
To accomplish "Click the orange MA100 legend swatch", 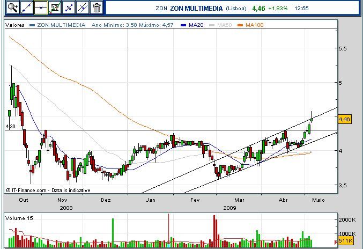I will tap(240, 25).
